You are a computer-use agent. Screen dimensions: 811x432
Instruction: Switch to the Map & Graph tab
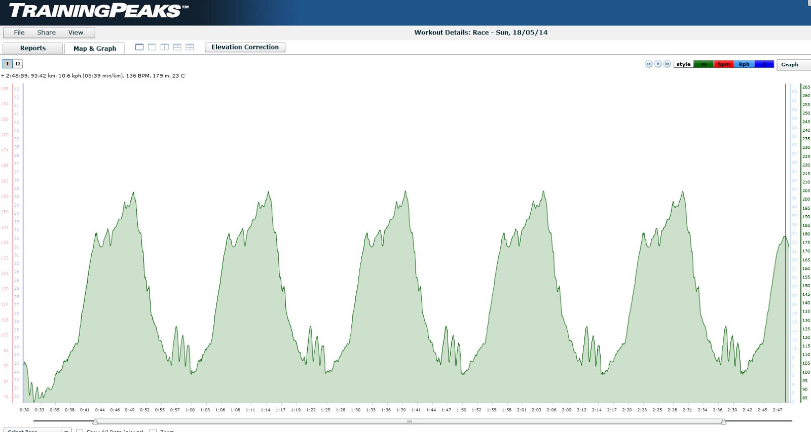click(95, 48)
